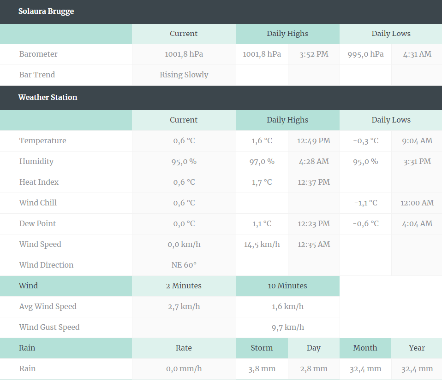Click the 2 Minutes column header

click(x=184, y=286)
